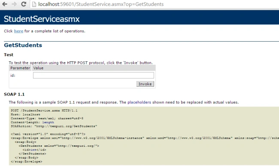The width and height of the screenshot is (279, 166).
Task: Click the '<soap:Envelope xmlns:xsi' line
Action: coord(145,138)
